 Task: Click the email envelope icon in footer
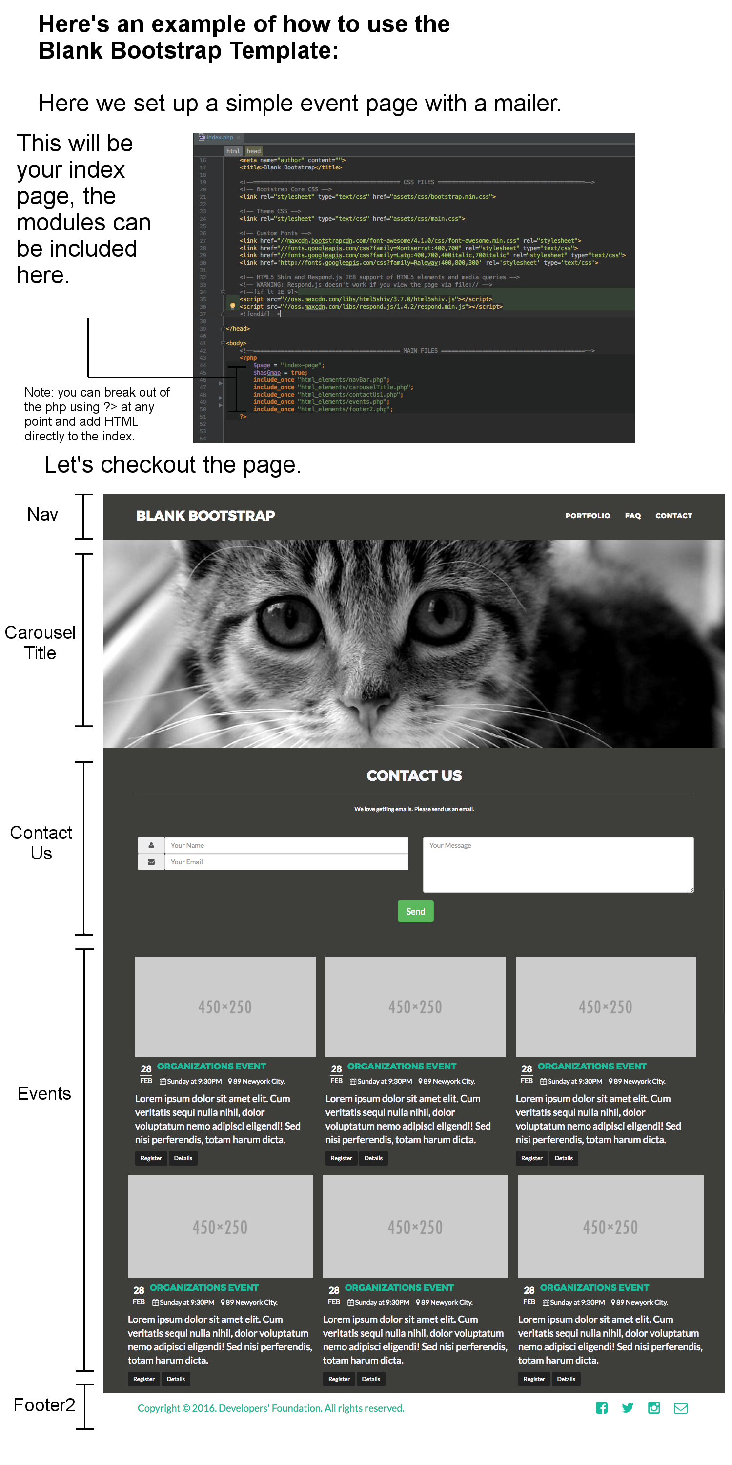(x=681, y=1408)
